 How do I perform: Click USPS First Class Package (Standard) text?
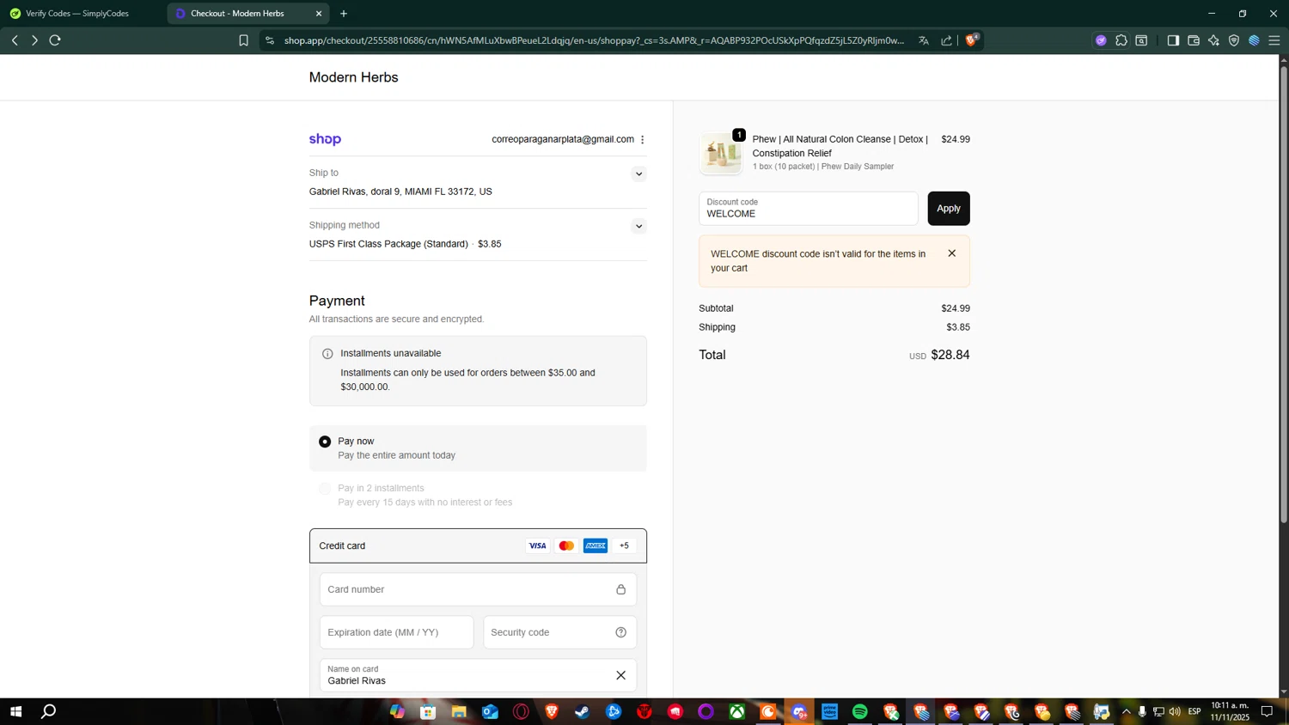click(388, 244)
